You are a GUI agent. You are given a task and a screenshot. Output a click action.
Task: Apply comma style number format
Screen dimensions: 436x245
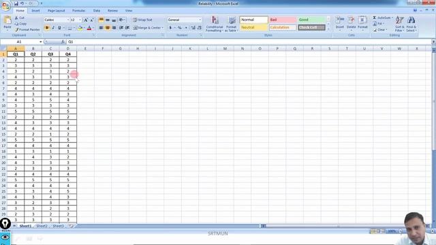pyautogui.click(x=186, y=28)
